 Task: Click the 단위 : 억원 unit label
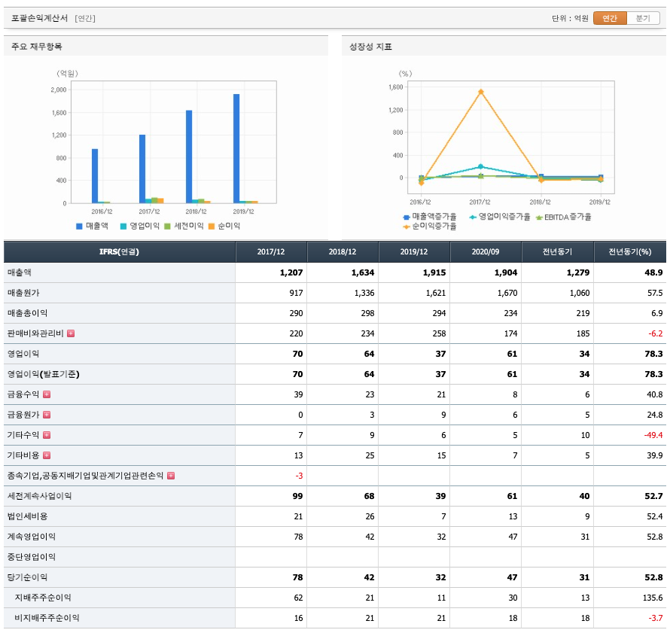point(570,18)
